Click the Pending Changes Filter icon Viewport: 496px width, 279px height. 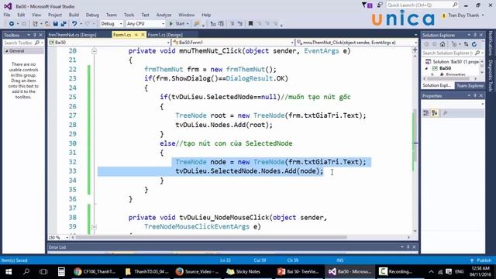[x=455, y=44]
